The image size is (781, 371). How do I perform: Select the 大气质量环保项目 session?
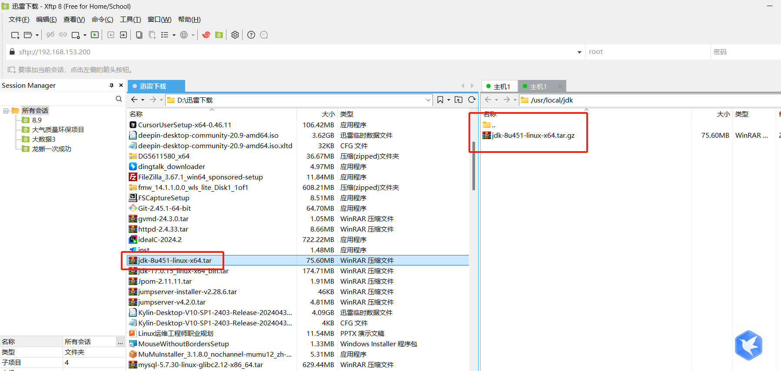pos(58,130)
